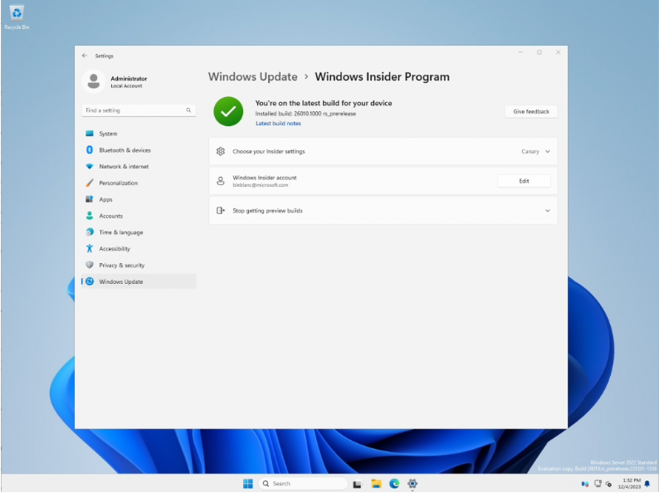659x493 pixels.
Task: Click Windows Update breadcrumb link
Action: pos(252,76)
